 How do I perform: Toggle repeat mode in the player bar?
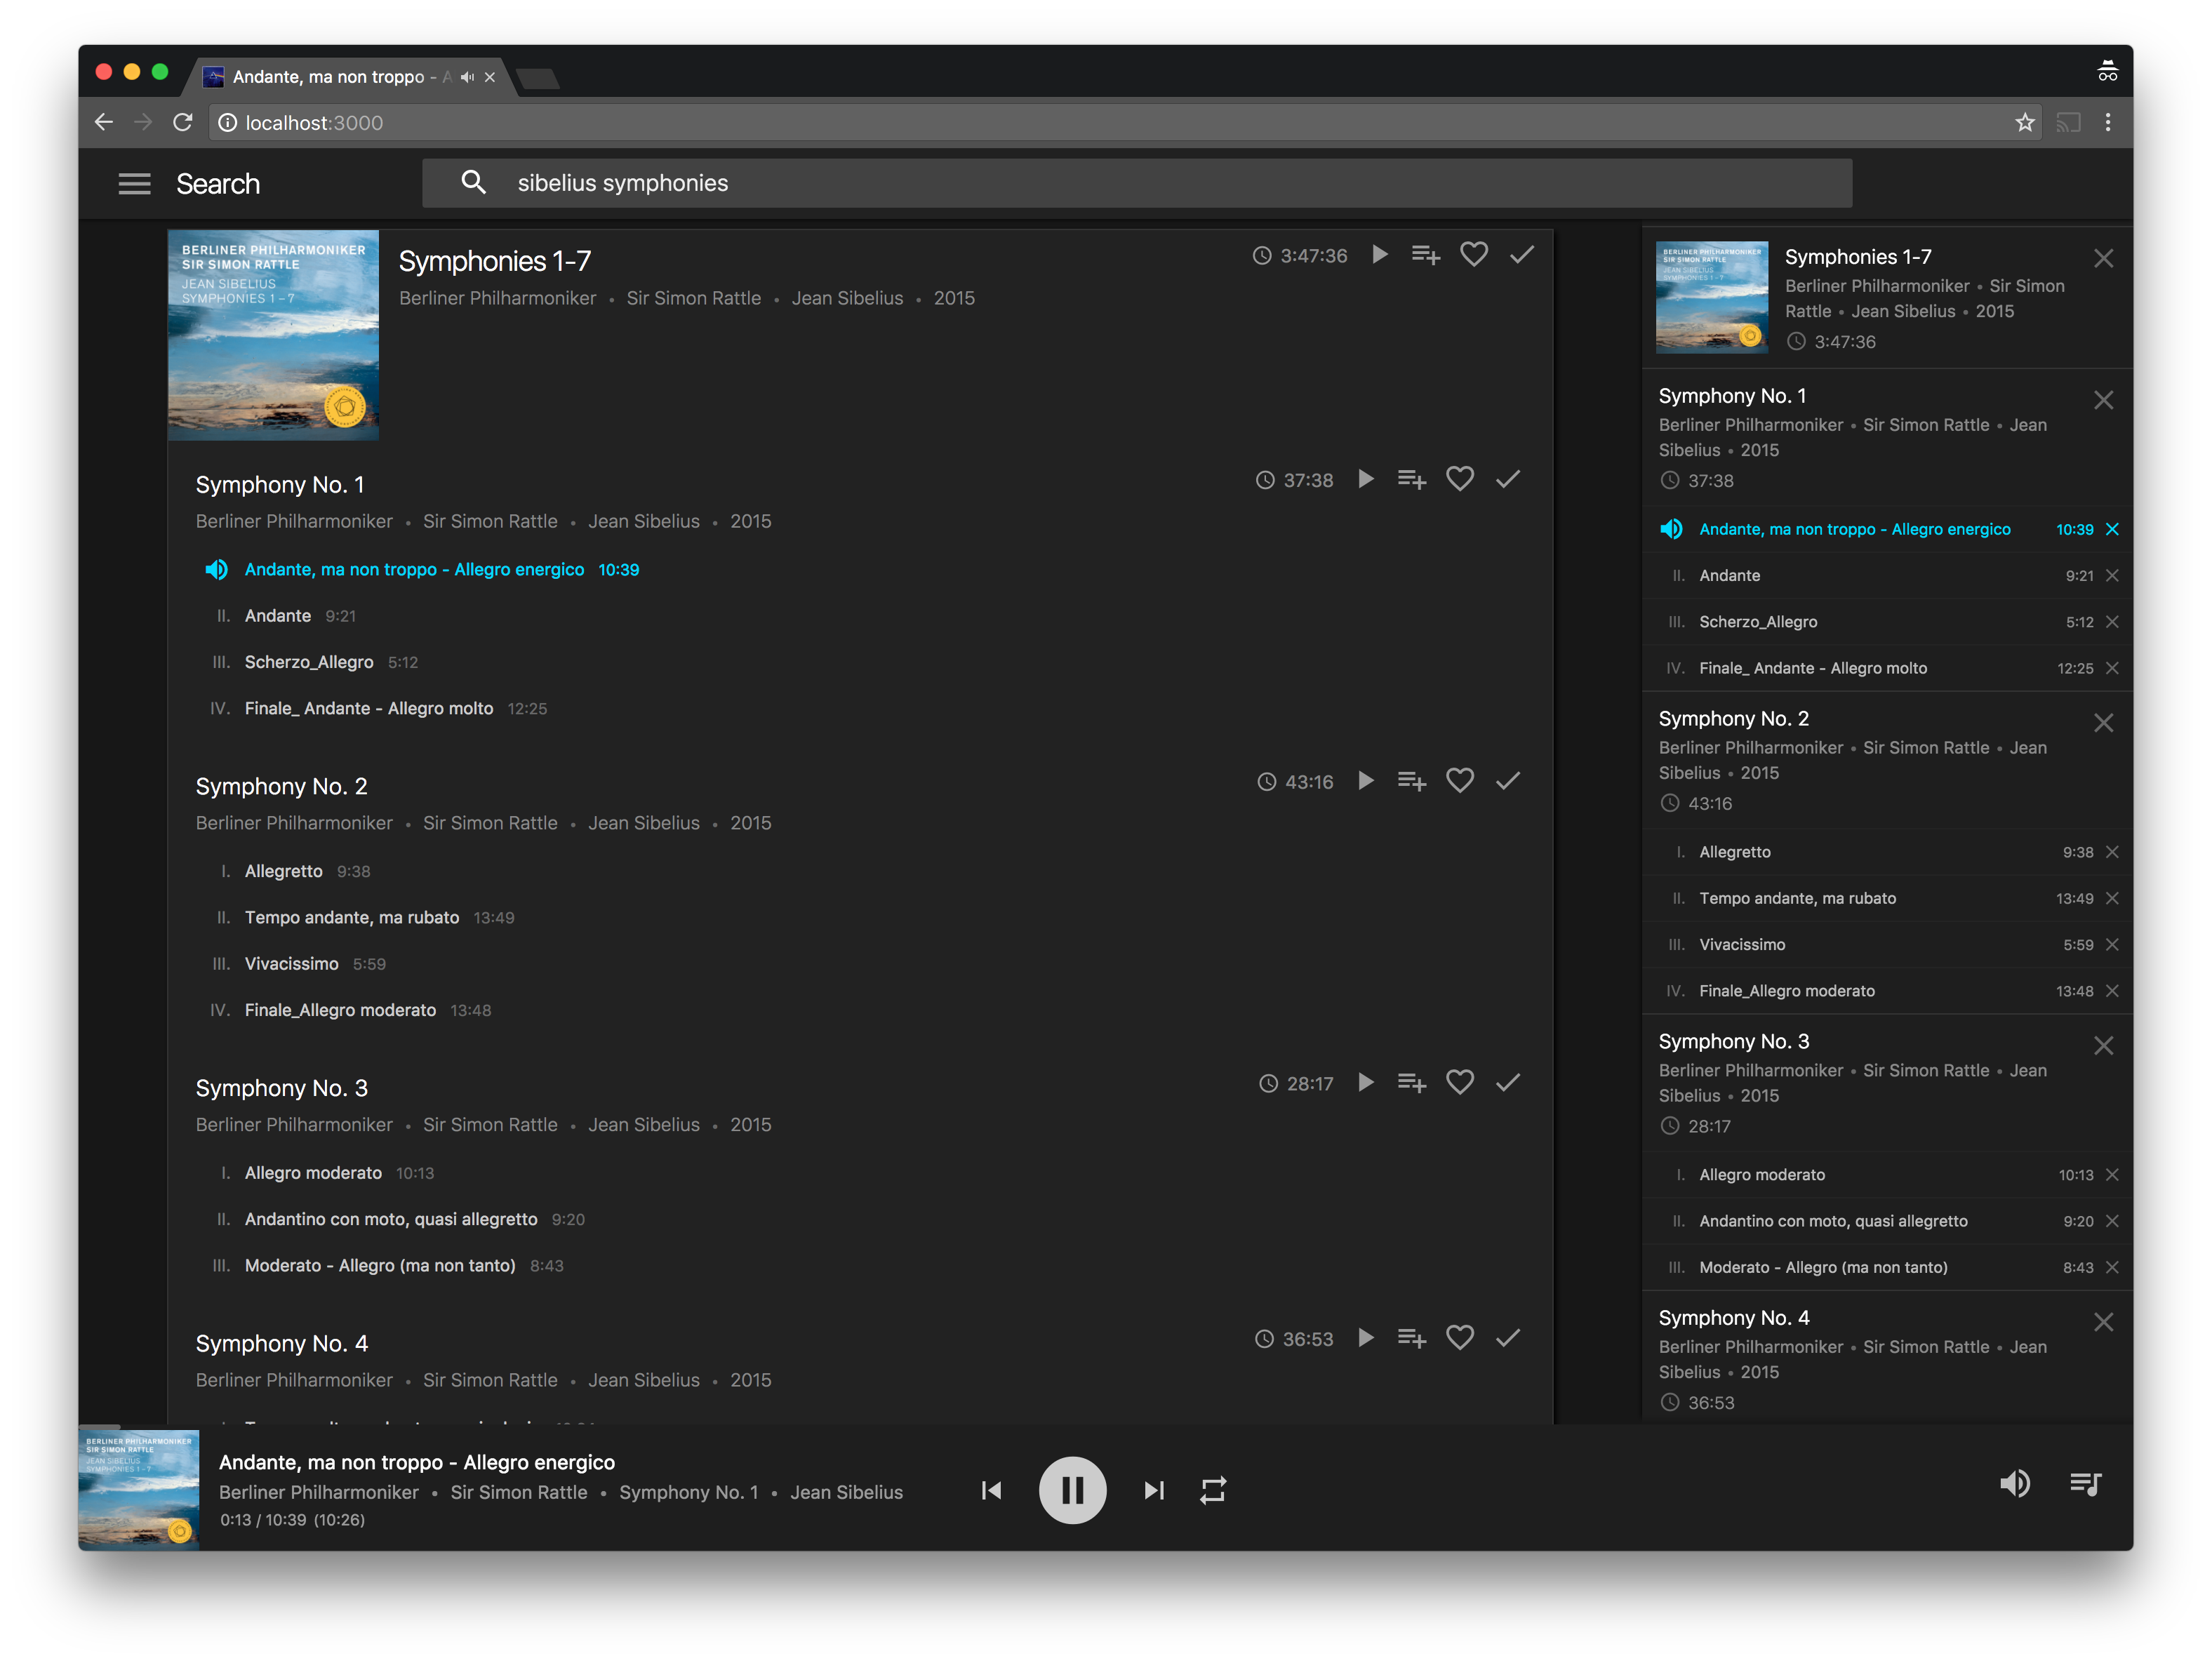tap(1213, 1490)
